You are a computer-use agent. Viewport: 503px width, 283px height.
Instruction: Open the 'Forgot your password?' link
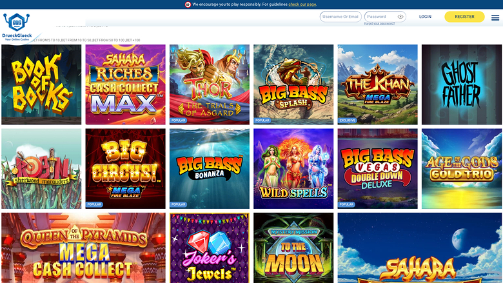tap(379, 24)
